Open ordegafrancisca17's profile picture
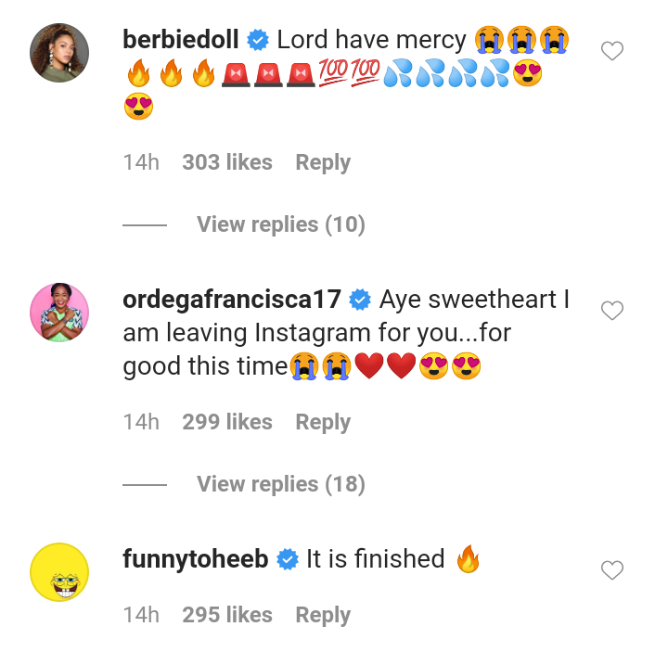Screen dimensions: 668x652 (59, 313)
